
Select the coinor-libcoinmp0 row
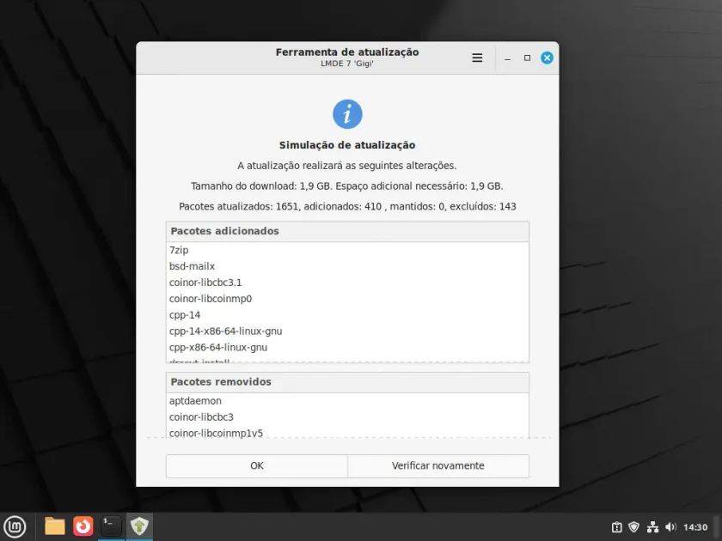(347, 299)
